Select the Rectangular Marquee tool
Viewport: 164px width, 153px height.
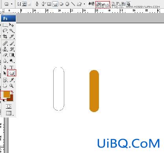(x=5, y=25)
